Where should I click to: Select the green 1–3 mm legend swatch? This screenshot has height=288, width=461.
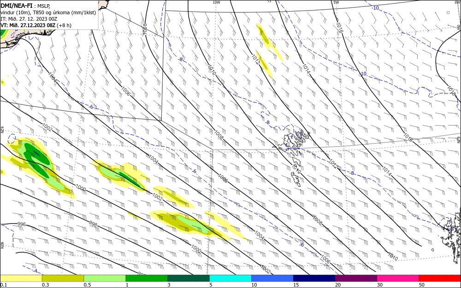(147, 278)
